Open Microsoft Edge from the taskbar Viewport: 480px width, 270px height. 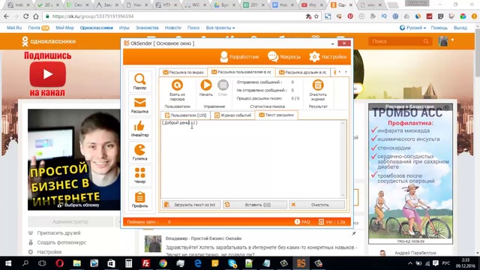[x=198, y=263]
